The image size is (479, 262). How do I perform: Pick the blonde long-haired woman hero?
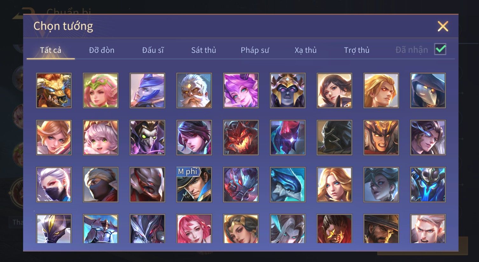click(x=334, y=185)
